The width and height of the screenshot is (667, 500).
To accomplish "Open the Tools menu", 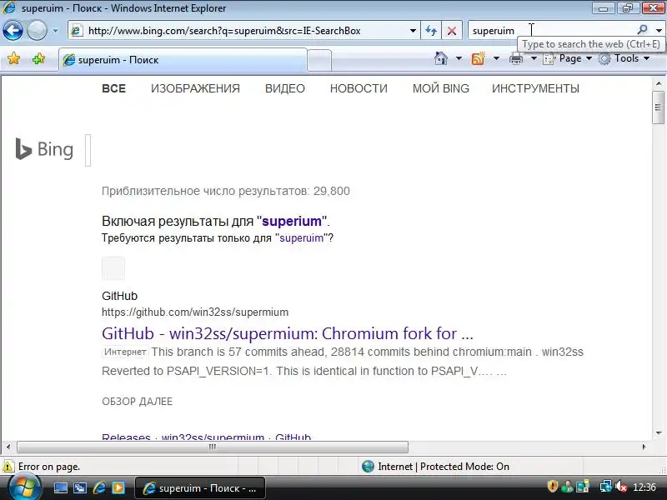I will tap(624, 58).
